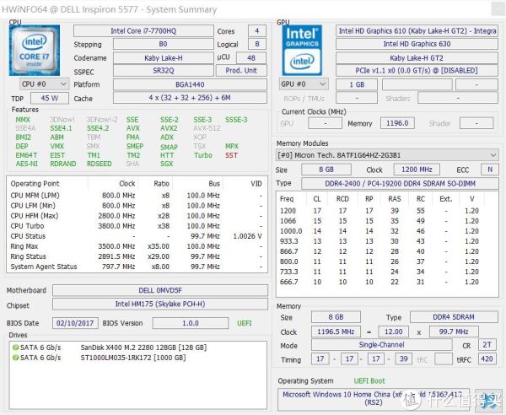Screen dimensions: 506x415
Task: Click the RDSEED feature label
Action: point(99,164)
